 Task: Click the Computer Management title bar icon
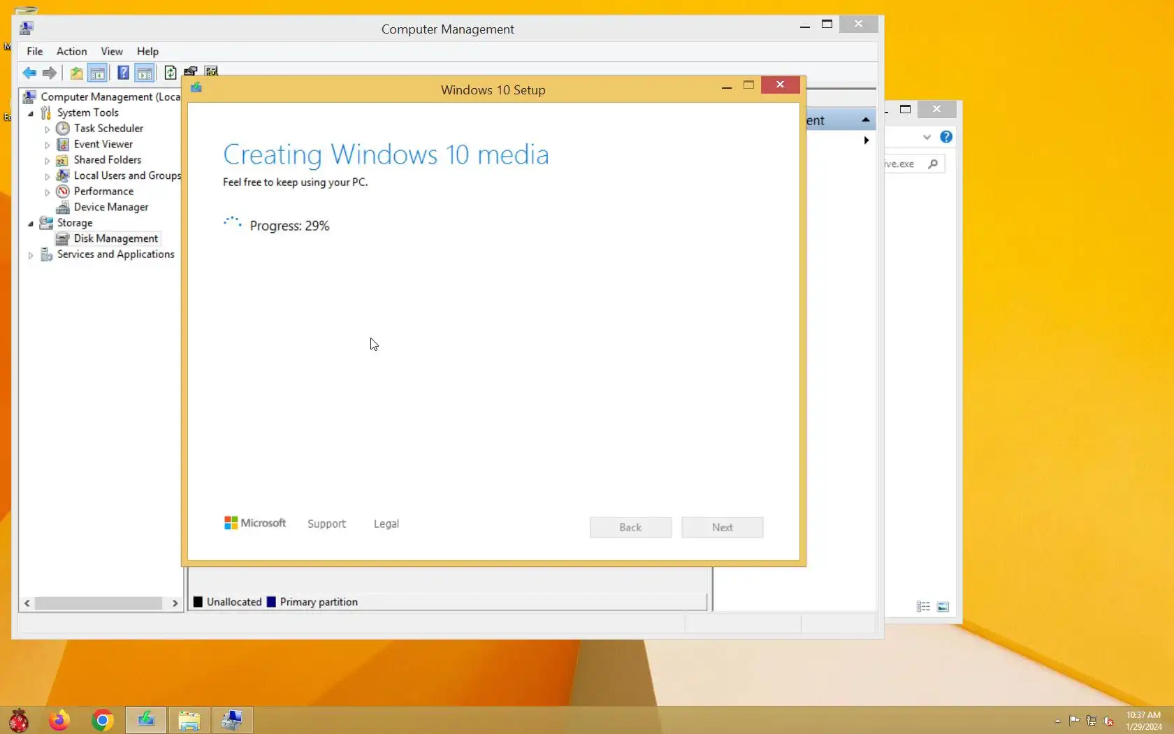point(27,28)
